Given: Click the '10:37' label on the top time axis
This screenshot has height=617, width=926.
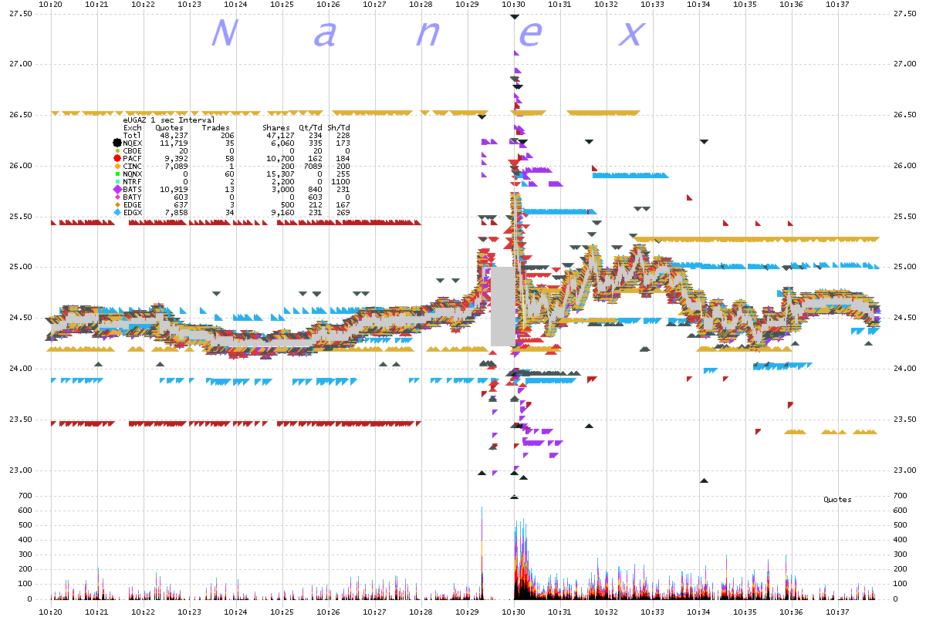Looking at the screenshot, I should (837, 5).
